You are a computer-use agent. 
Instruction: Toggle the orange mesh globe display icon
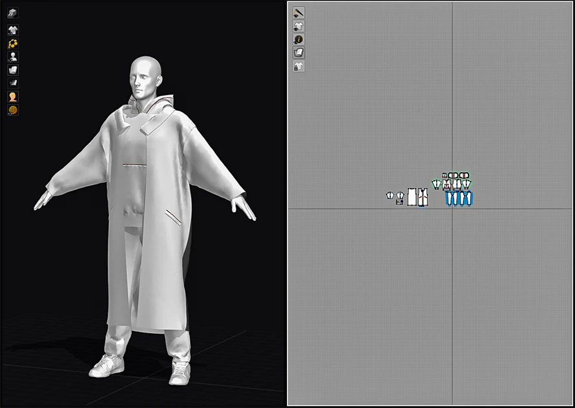pos(13,110)
